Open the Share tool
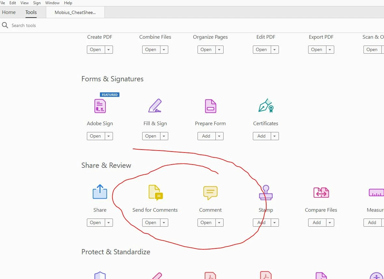Viewport: 384px width, 279px height. pos(95,222)
